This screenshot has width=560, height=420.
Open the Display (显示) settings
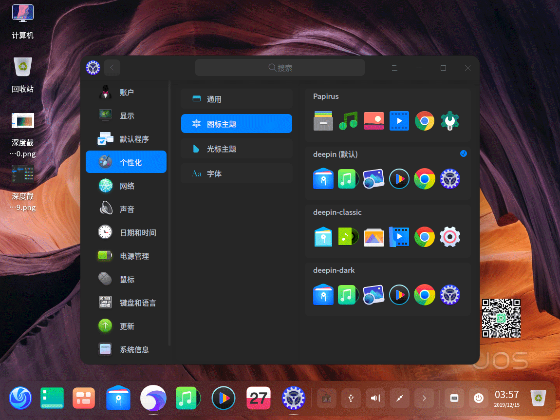[126, 115]
